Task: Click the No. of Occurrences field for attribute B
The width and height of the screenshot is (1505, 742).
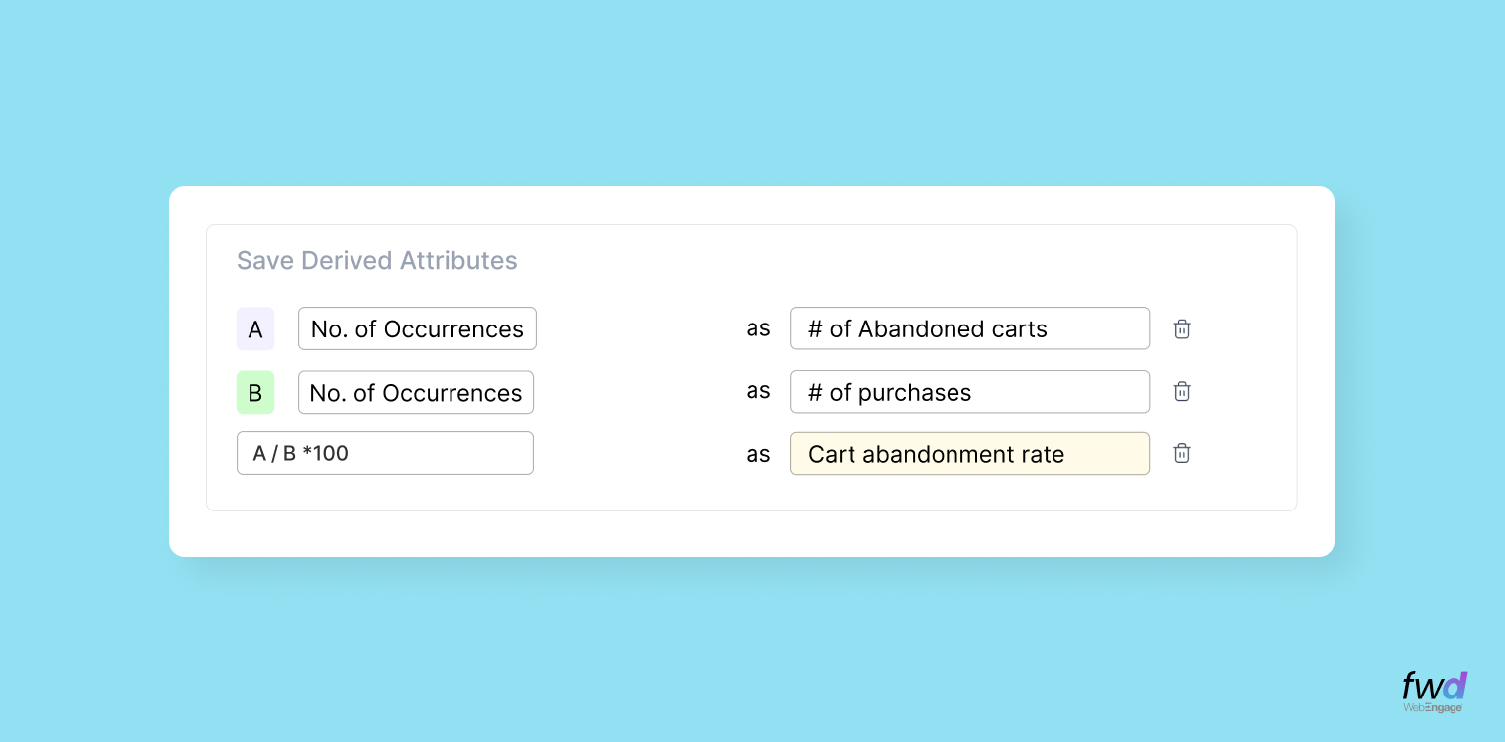Action: pos(416,392)
